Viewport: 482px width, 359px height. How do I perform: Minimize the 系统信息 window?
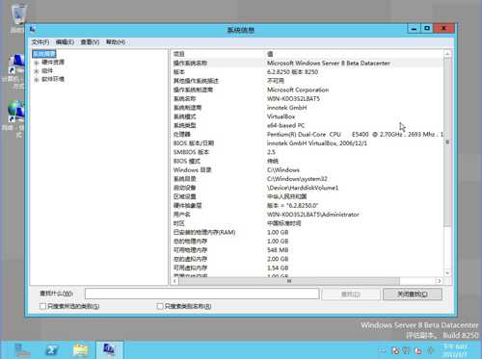coord(414,29)
